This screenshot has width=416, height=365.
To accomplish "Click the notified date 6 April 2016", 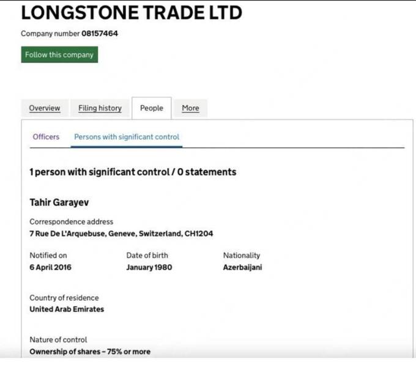I will (51, 267).
